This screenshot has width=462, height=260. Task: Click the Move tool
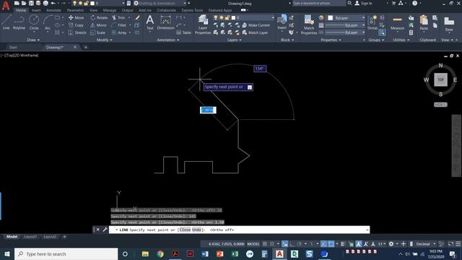(76, 17)
